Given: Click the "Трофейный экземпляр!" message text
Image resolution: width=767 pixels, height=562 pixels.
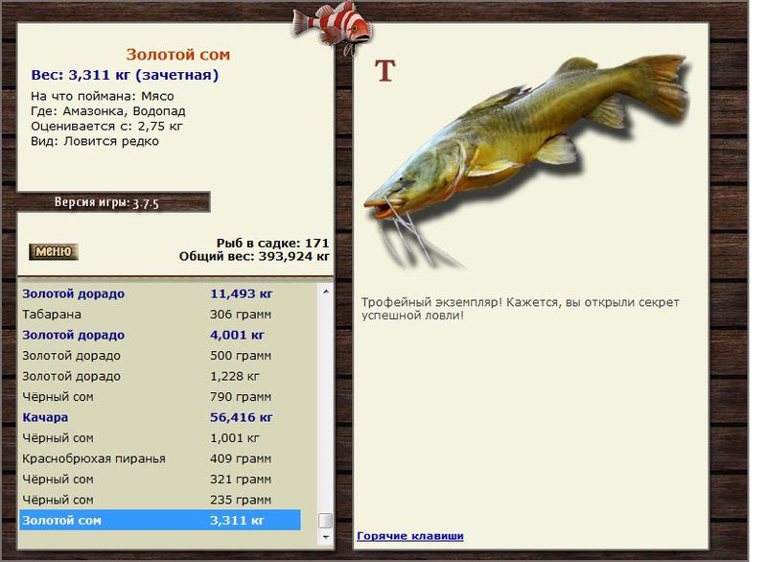Looking at the screenshot, I should 520,309.
